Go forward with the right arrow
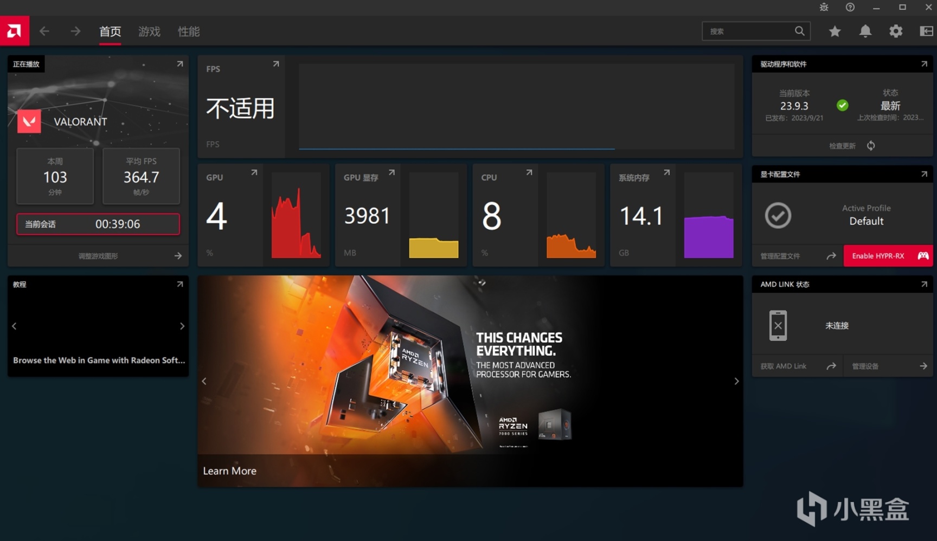 tap(75, 31)
